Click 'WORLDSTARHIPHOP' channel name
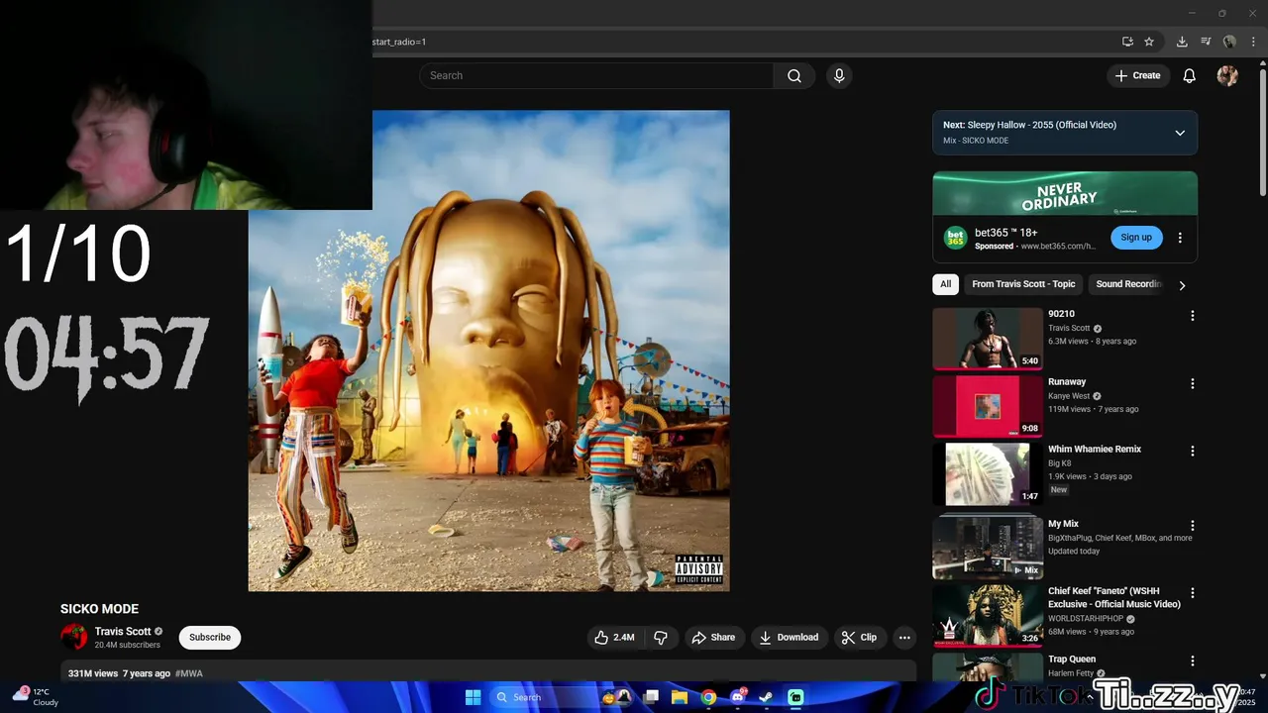The width and height of the screenshot is (1268, 713). (x=1086, y=619)
